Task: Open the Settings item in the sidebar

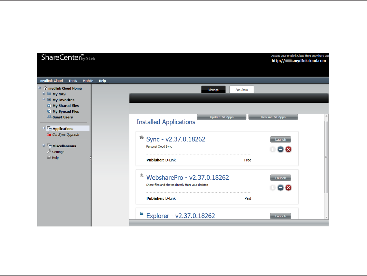Action: 58,152
